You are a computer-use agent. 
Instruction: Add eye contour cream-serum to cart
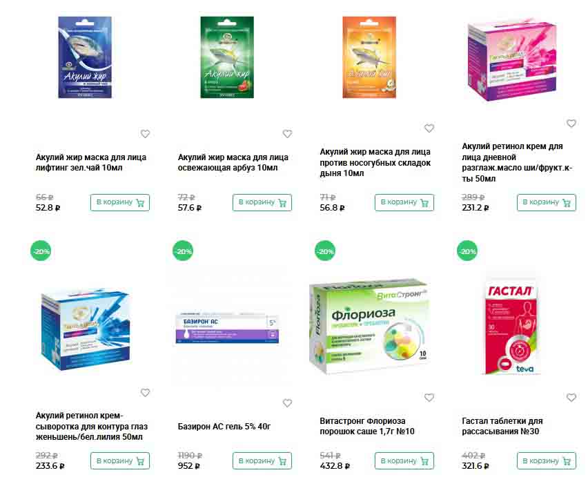(120, 461)
